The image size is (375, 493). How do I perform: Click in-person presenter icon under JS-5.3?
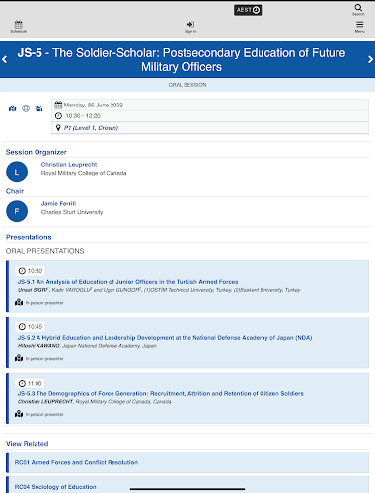pyautogui.click(x=19, y=414)
